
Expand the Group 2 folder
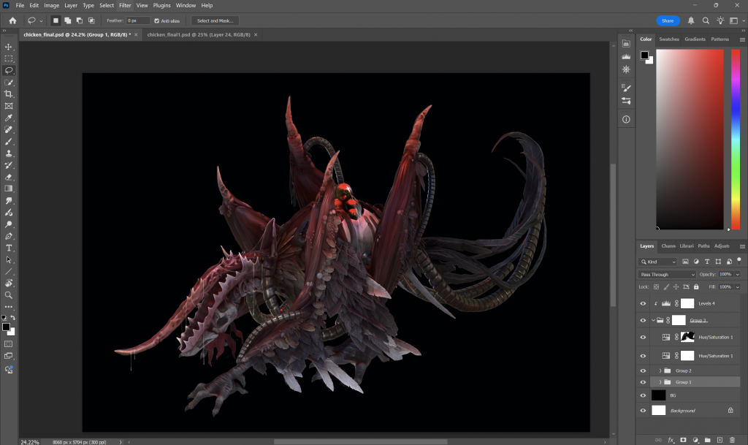[660, 370]
